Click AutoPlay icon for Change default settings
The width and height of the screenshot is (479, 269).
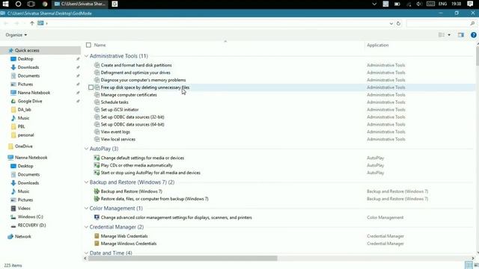[97, 158]
